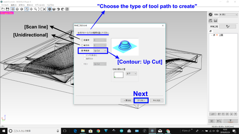Toggle the optimize pitch checkbox
Image resolution: width=239 pixels, height=134 pixels.
[x=85, y=55]
